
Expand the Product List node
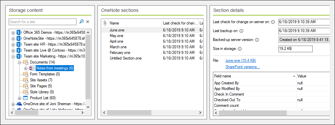[20, 98]
